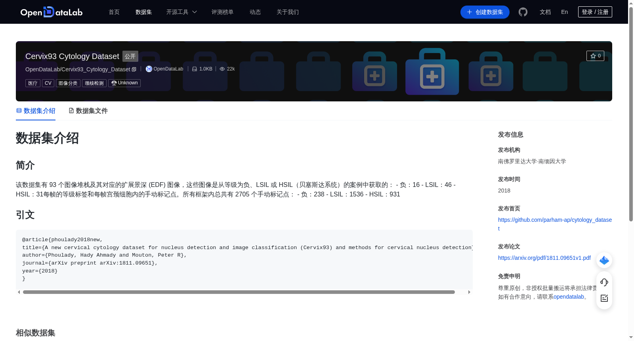Open the feedback edit-note icon
The image size is (634, 341).
(604, 298)
